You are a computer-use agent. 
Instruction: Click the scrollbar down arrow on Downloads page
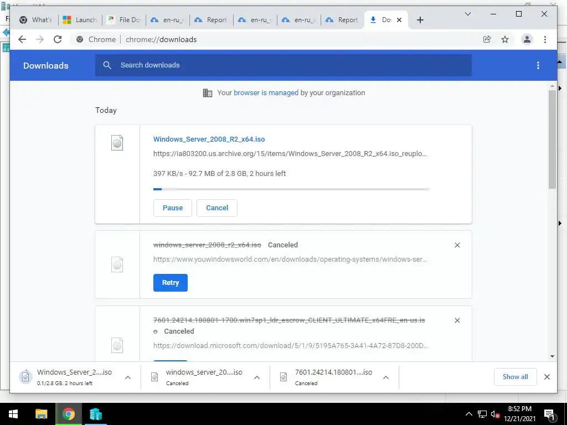click(x=552, y=356)
